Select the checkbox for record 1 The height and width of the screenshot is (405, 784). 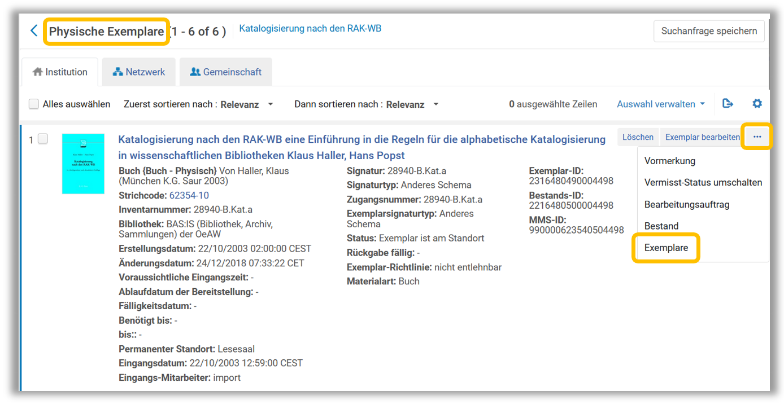[43, 139]
